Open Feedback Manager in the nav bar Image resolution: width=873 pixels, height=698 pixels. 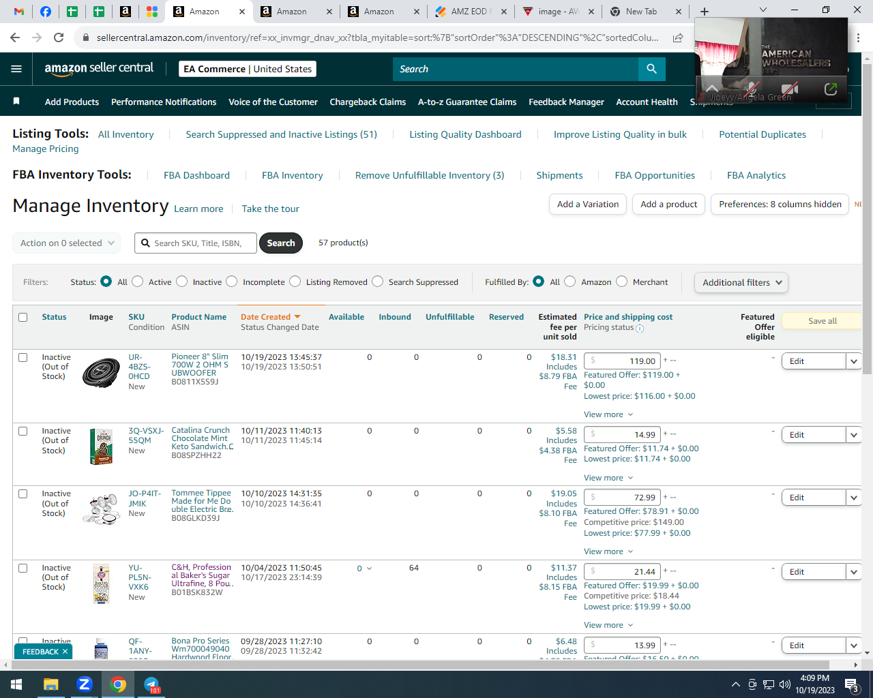tap(566, 102)
